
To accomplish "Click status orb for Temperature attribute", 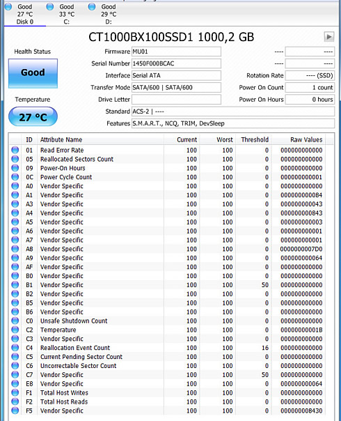I will click(15, 330).
